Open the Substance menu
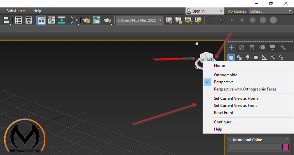The height and width of the screenshot is (155, 294). coord(16,11)
